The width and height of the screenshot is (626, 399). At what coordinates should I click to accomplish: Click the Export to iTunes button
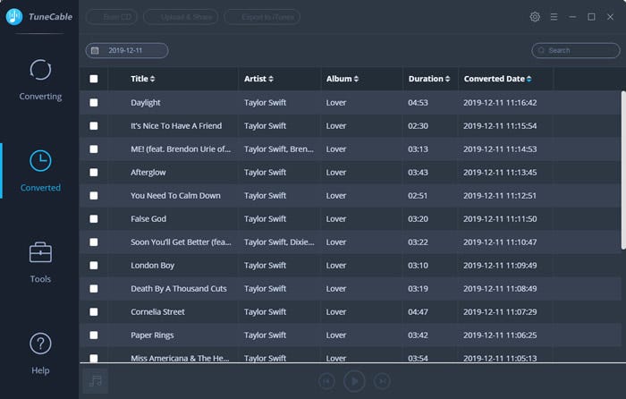coord(262,17)
